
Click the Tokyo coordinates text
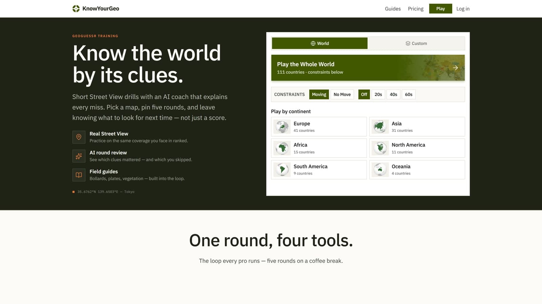click(106, 192)
